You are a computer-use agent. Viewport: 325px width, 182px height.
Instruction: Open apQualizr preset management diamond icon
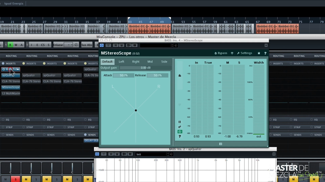[171, 154]
